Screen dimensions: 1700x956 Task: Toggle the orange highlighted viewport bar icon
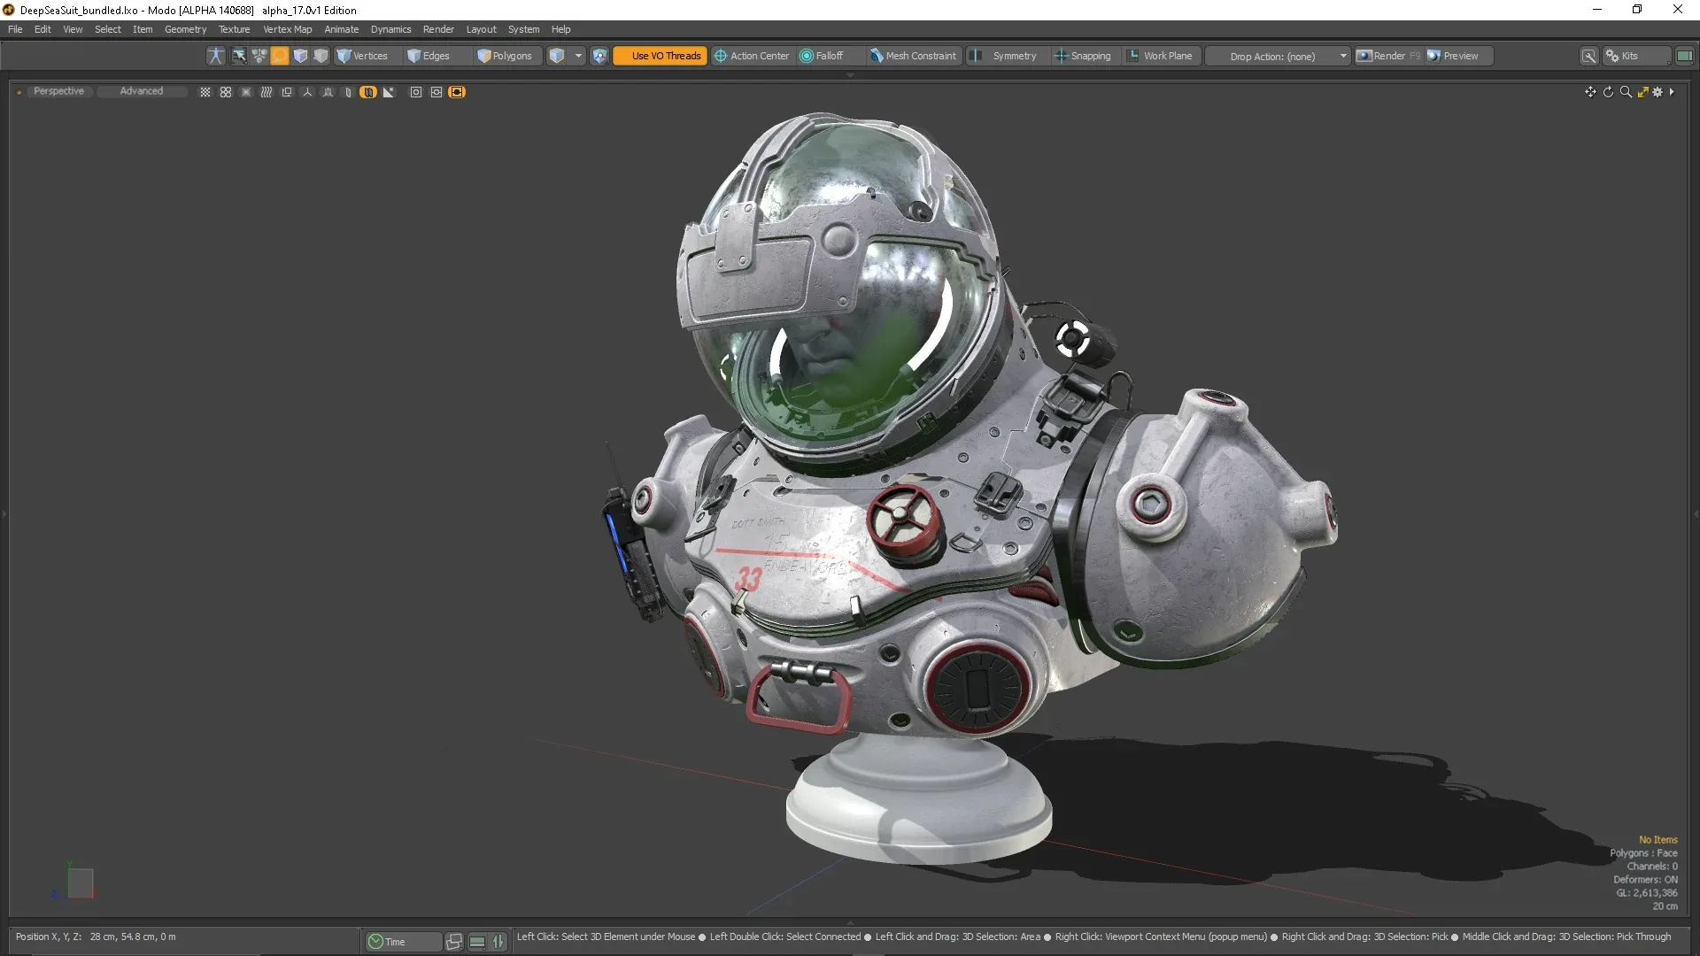coord(368,92)
